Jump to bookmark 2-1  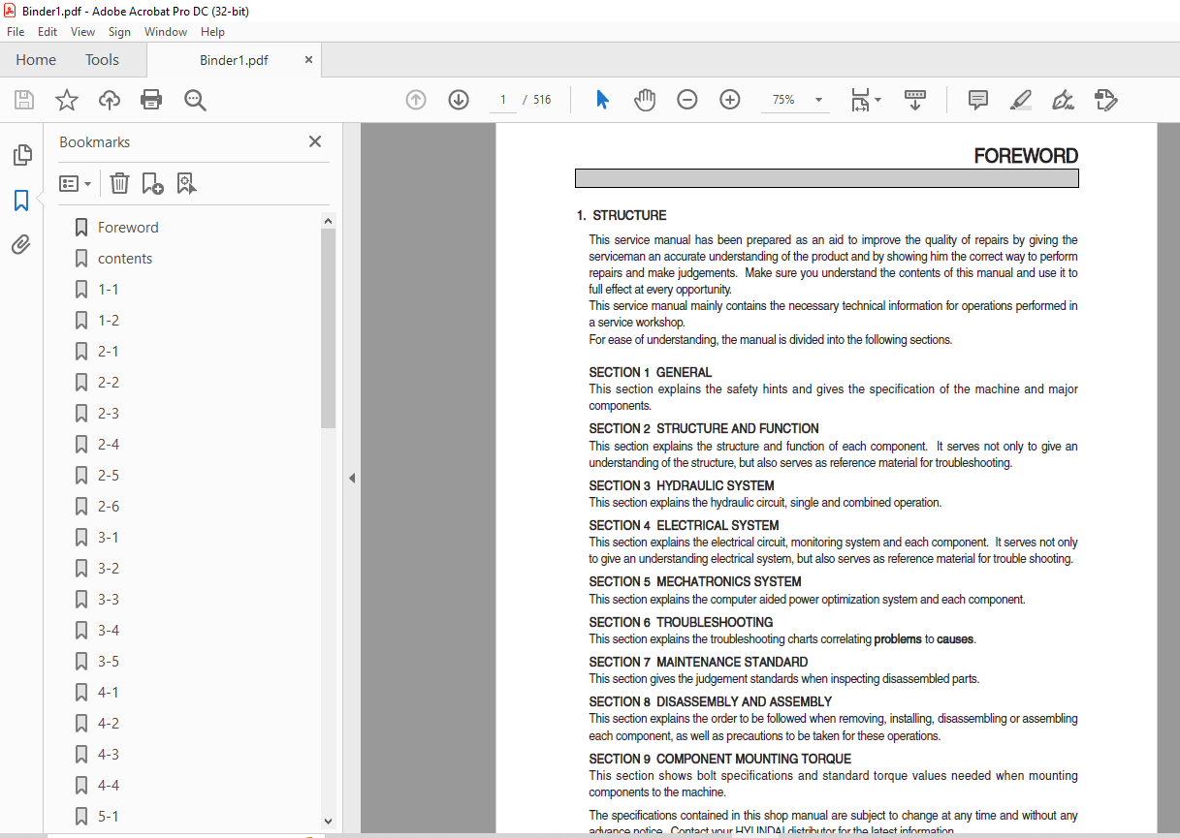tap(109, 352)
